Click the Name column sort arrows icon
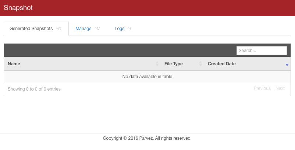Screen dimensions: 295x150 click(x=157, y=64)
